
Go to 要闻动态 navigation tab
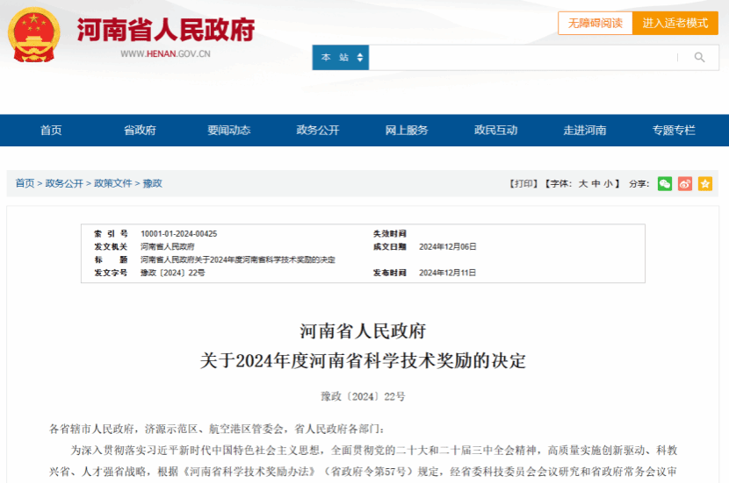(228, 131)
